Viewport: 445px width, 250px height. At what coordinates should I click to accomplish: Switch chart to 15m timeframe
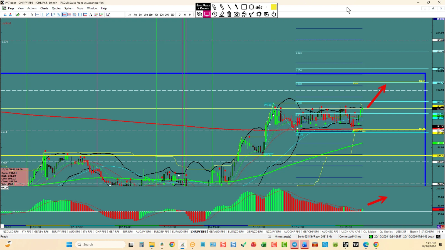click(x=151, y=15)
